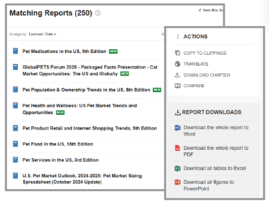Download the whole report to Word
This screenshot has width=269, height=204.
[216, 131]
